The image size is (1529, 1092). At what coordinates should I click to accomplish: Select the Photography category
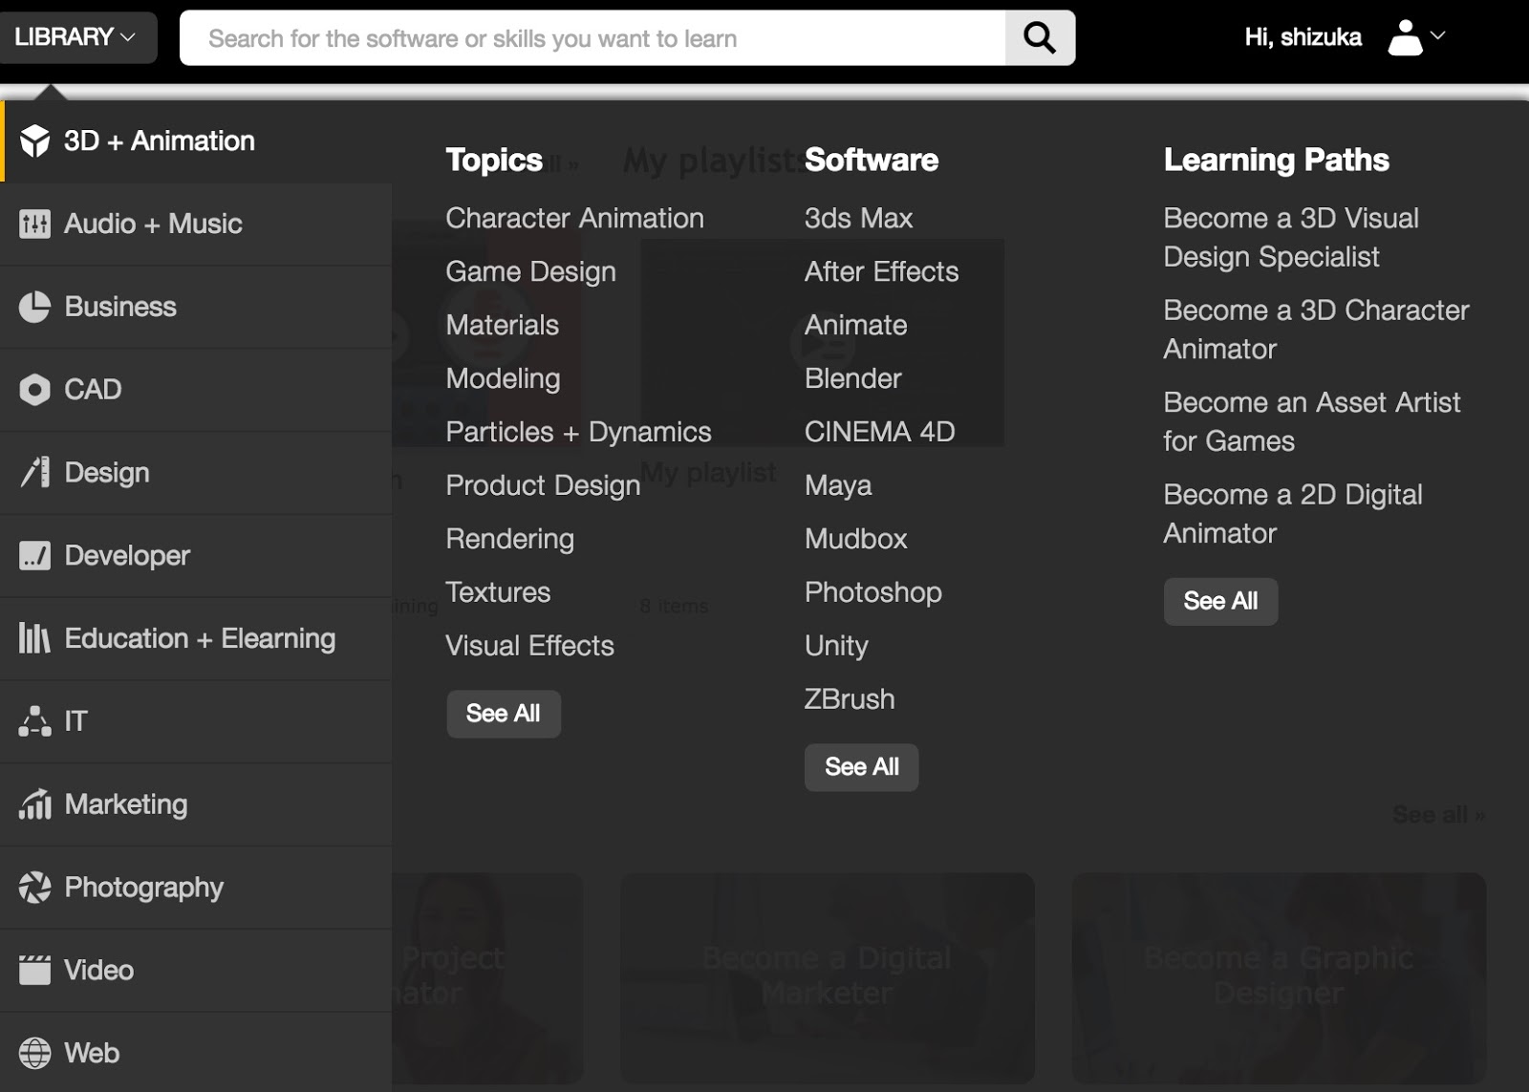click(196, 888)
